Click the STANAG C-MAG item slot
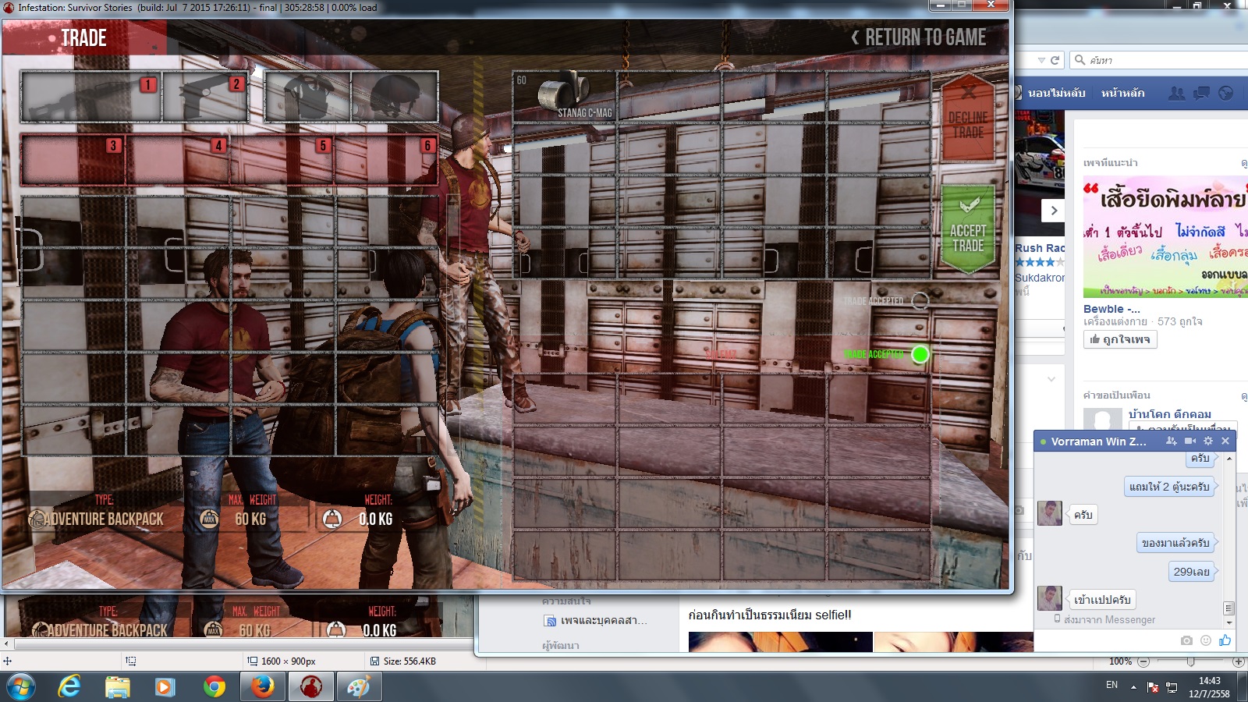 click(x=565, y=97)
